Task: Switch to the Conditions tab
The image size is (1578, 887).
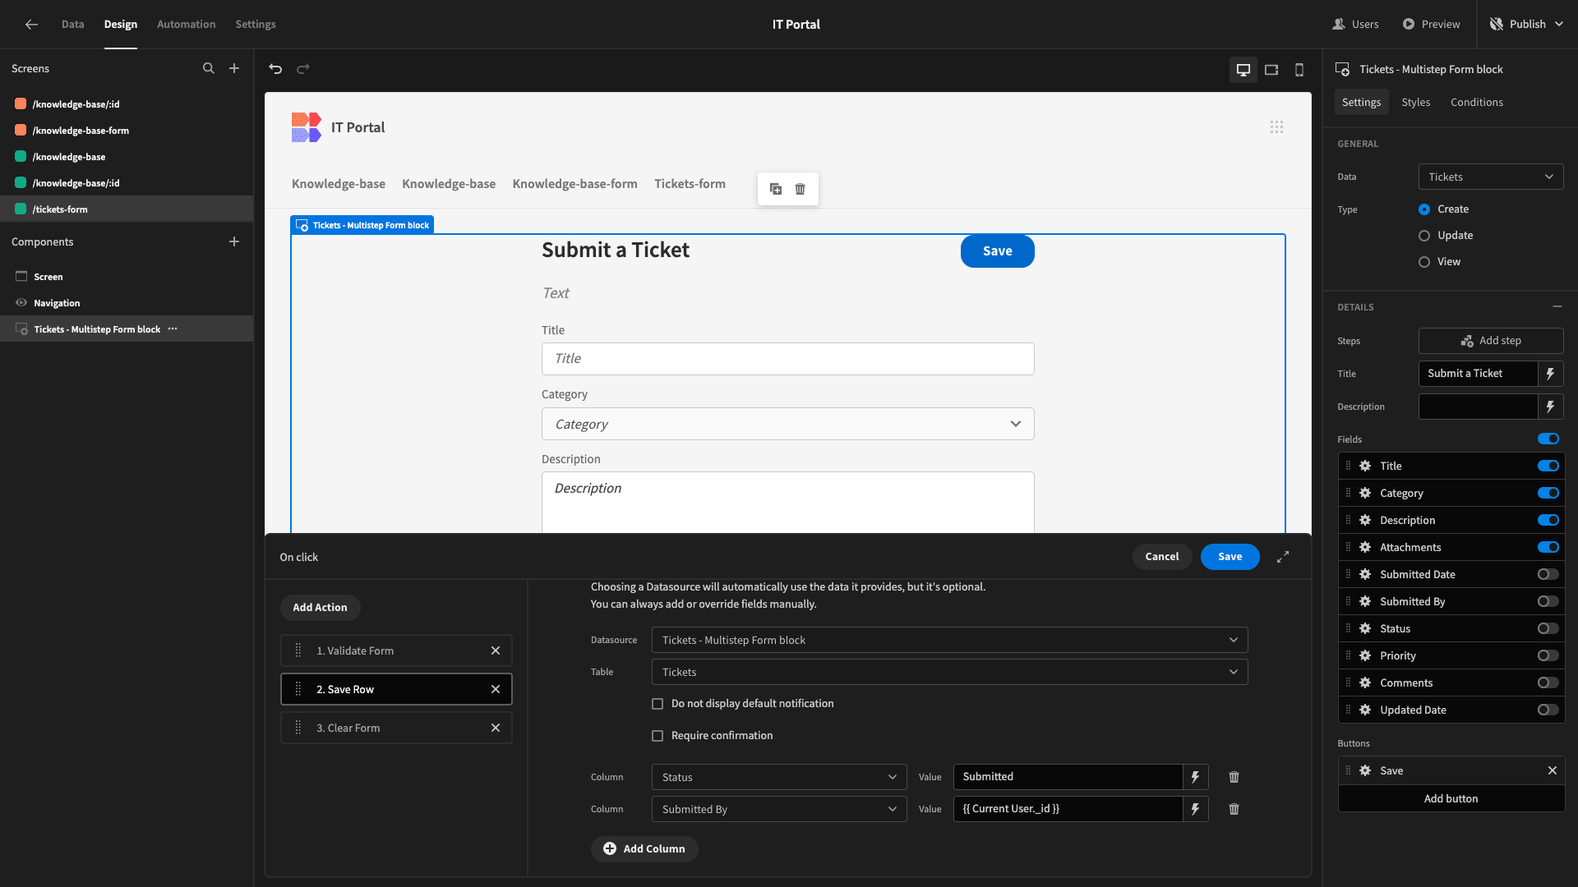Action: pyautogui.click(x=1477, y=103)
